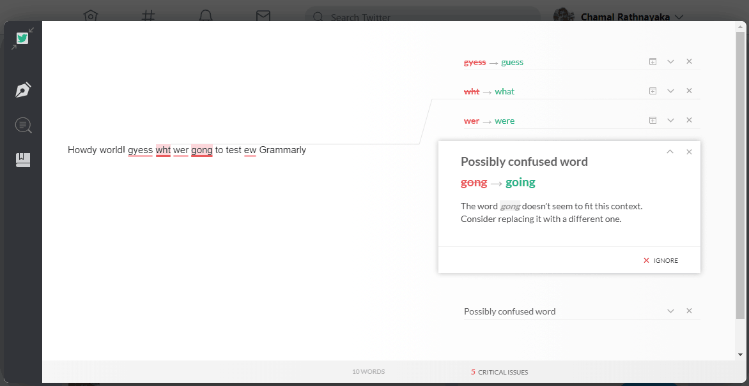Expand the wht to what suggestion
The width and height of the screenshot is (749, 386).
click(x=670, y=91)
